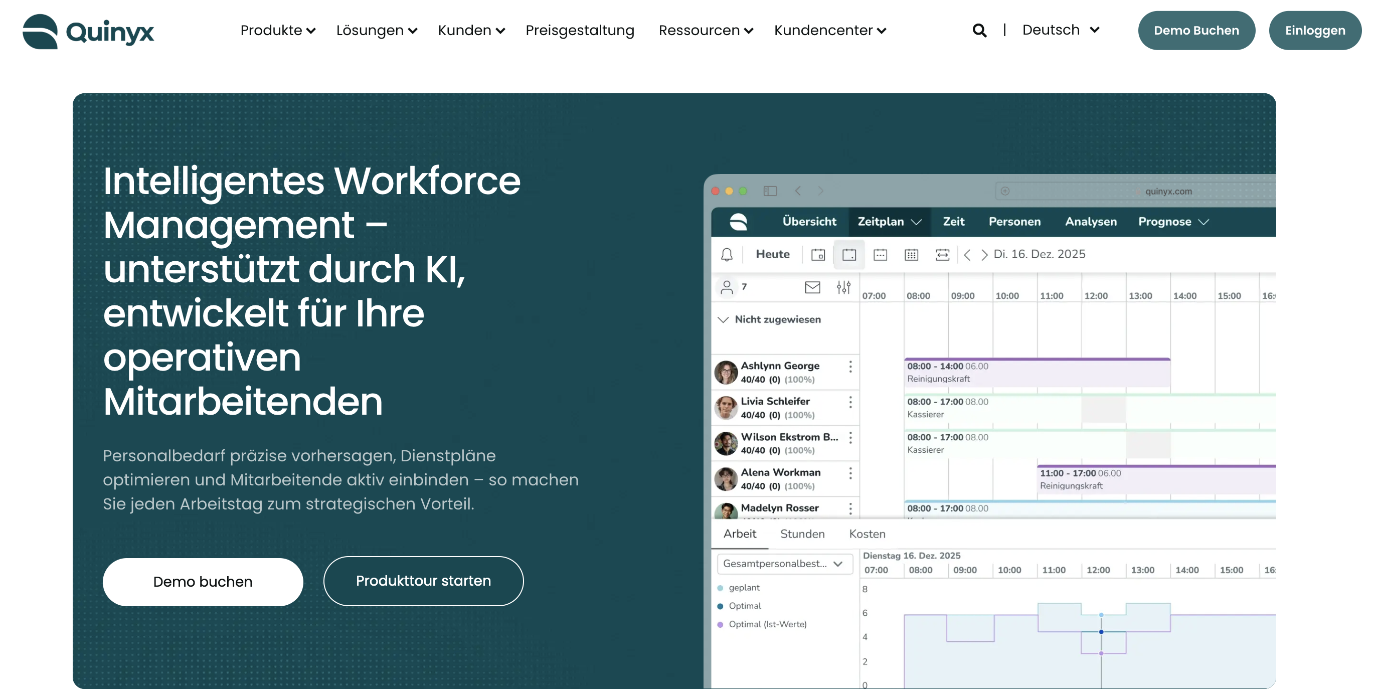Open the Deutsch language dropdown

coord(1060,30)
